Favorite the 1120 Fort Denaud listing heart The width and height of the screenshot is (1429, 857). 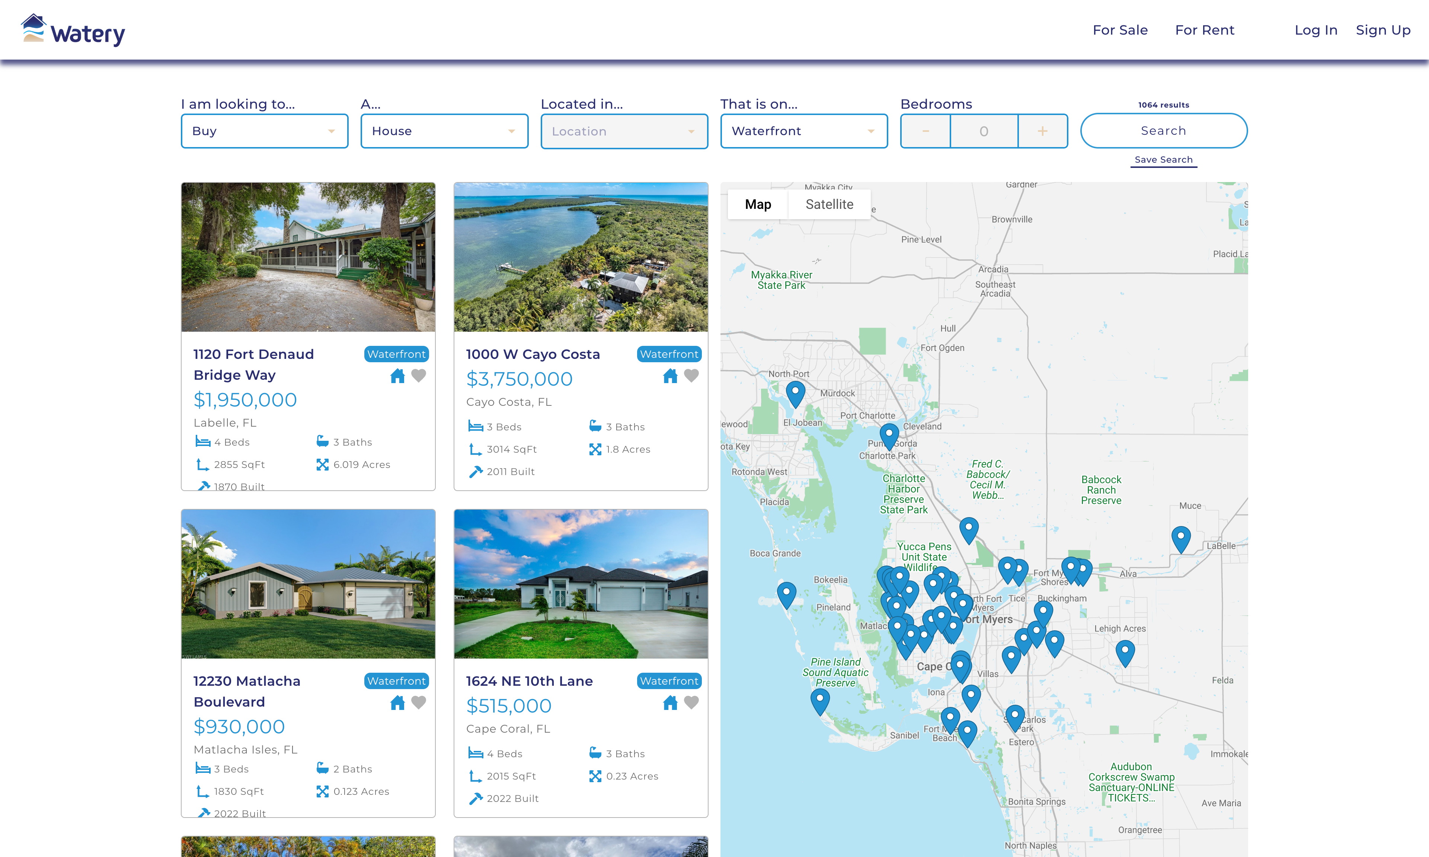point(418,376)
